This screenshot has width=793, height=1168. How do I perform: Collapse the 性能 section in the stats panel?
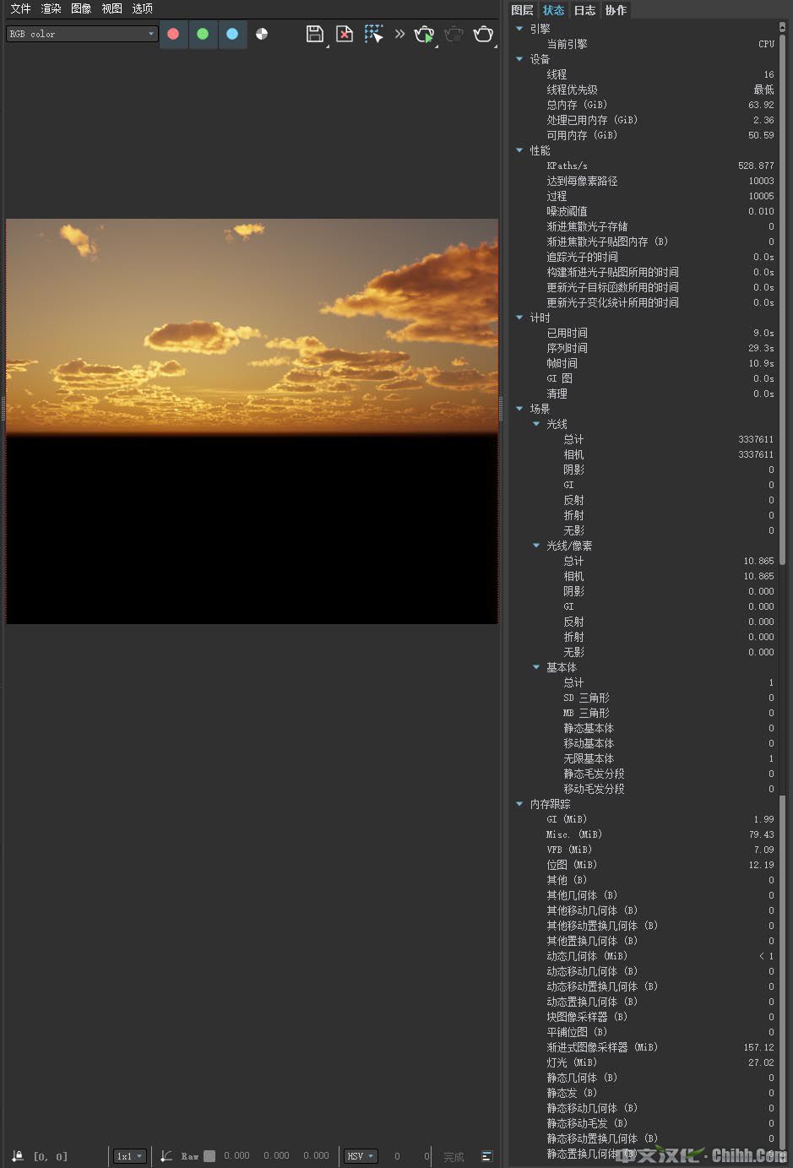[x=519, y=150]
